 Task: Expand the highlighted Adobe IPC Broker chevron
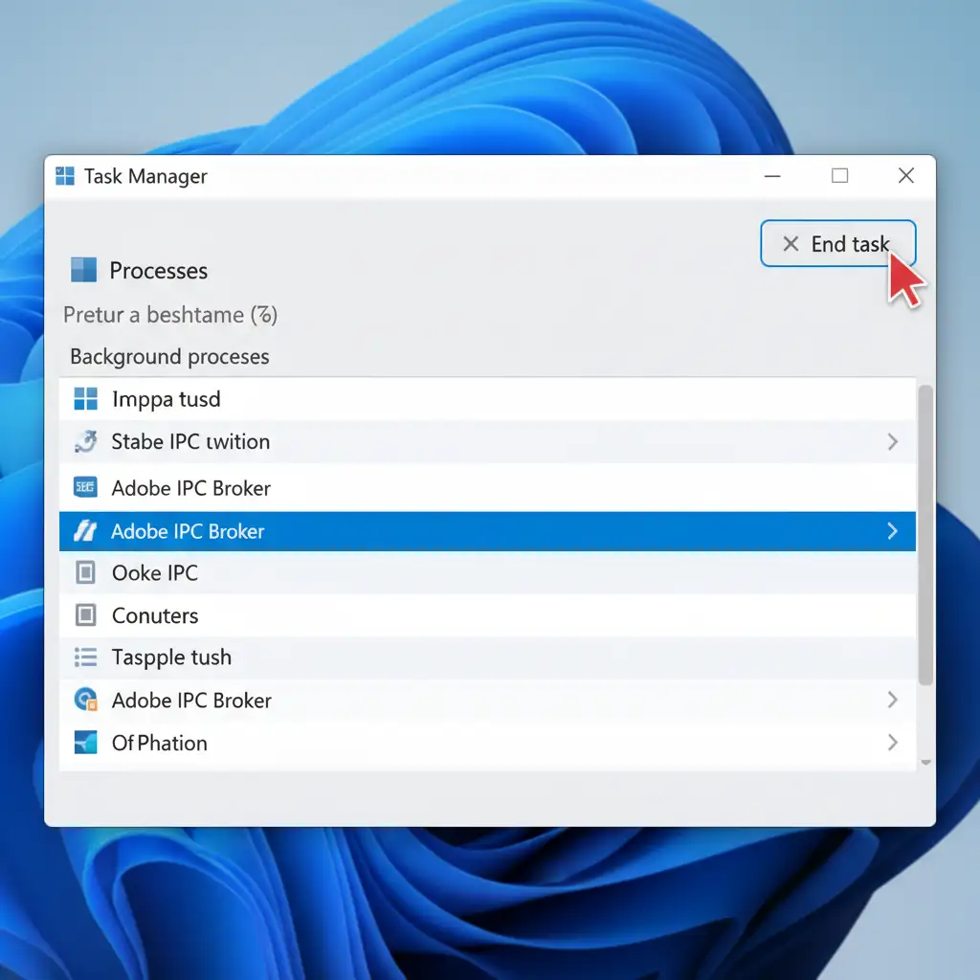pyautogui.click(x=892, y=531)
